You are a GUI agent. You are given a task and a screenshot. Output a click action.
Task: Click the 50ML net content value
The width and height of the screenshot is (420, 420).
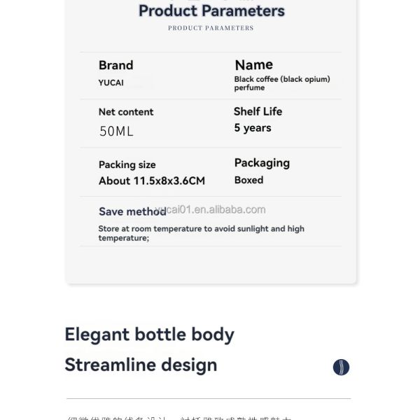point(116,132)
